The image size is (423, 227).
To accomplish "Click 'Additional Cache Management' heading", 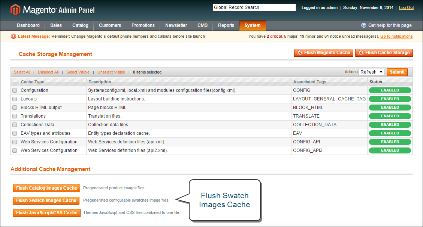I will click(51, 169).
